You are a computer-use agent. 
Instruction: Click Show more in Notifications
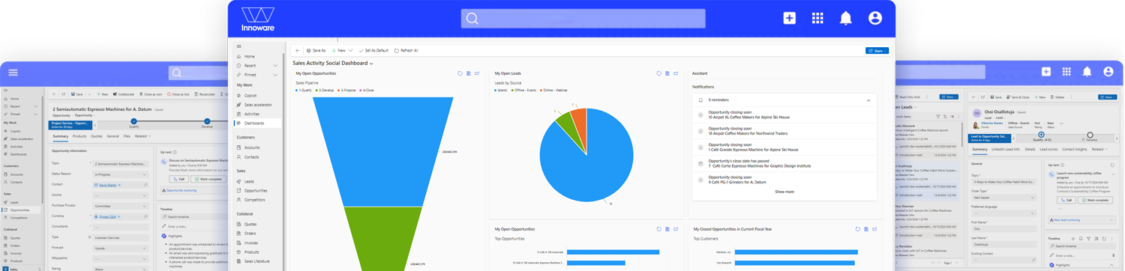784,192
